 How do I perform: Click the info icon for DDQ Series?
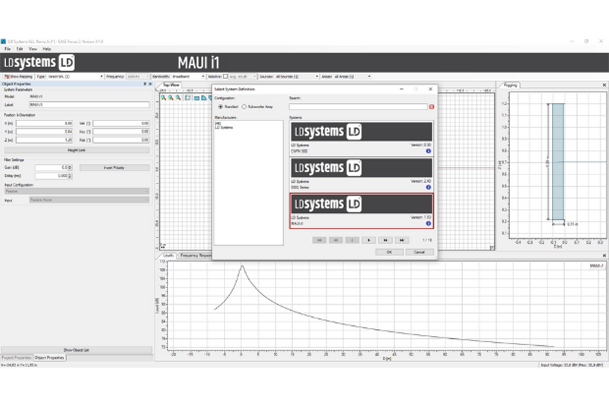point(429,187)
